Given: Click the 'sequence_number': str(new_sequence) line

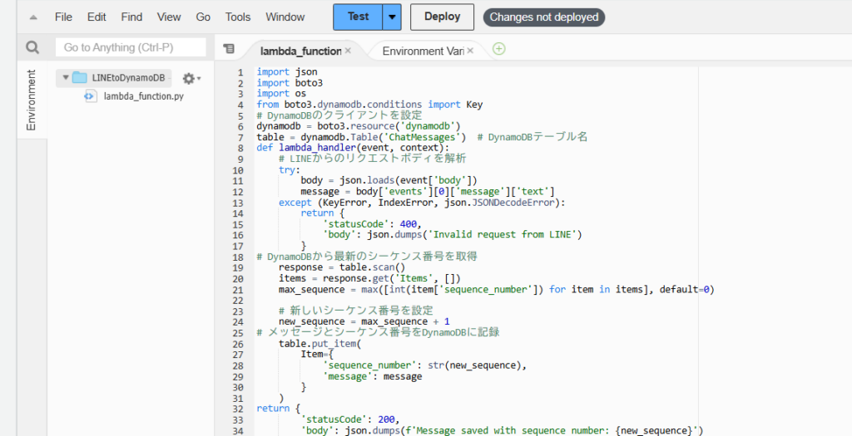Looking at the screenshot, I should pos(424,365).
